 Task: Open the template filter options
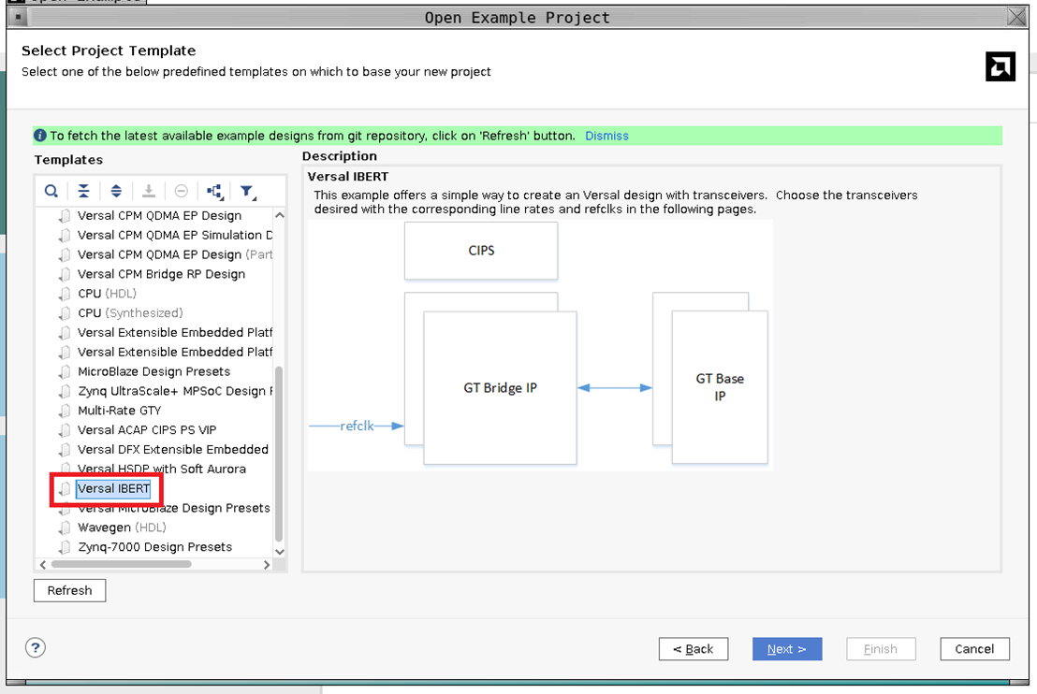pos(248,192)
